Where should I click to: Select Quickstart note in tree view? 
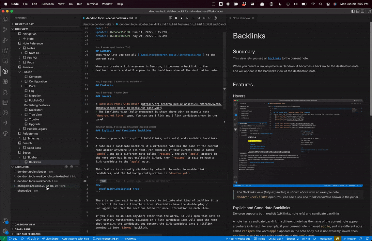pyautogui.click(x=36, y=110)
